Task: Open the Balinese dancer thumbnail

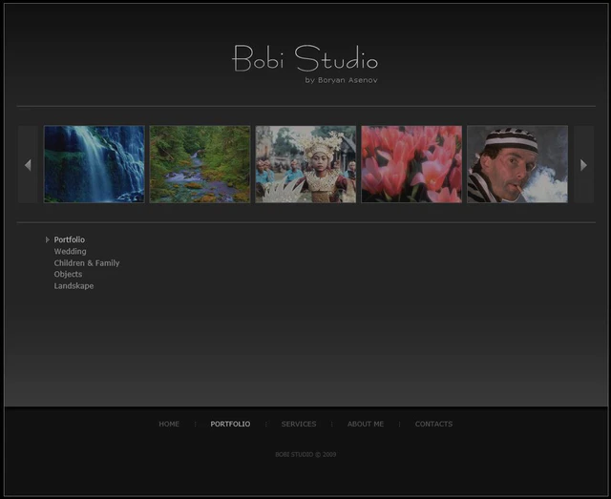Action: tap(305, 164)
